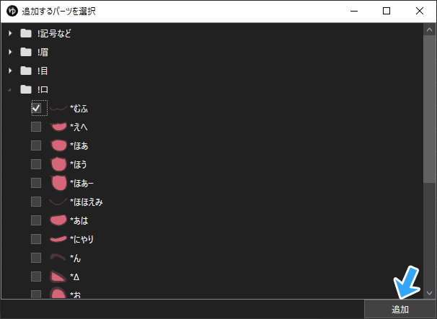The height and width of the screenshot is (319, 437).
Task: Select the *ほほえみ label
Action: coord(86,202)
